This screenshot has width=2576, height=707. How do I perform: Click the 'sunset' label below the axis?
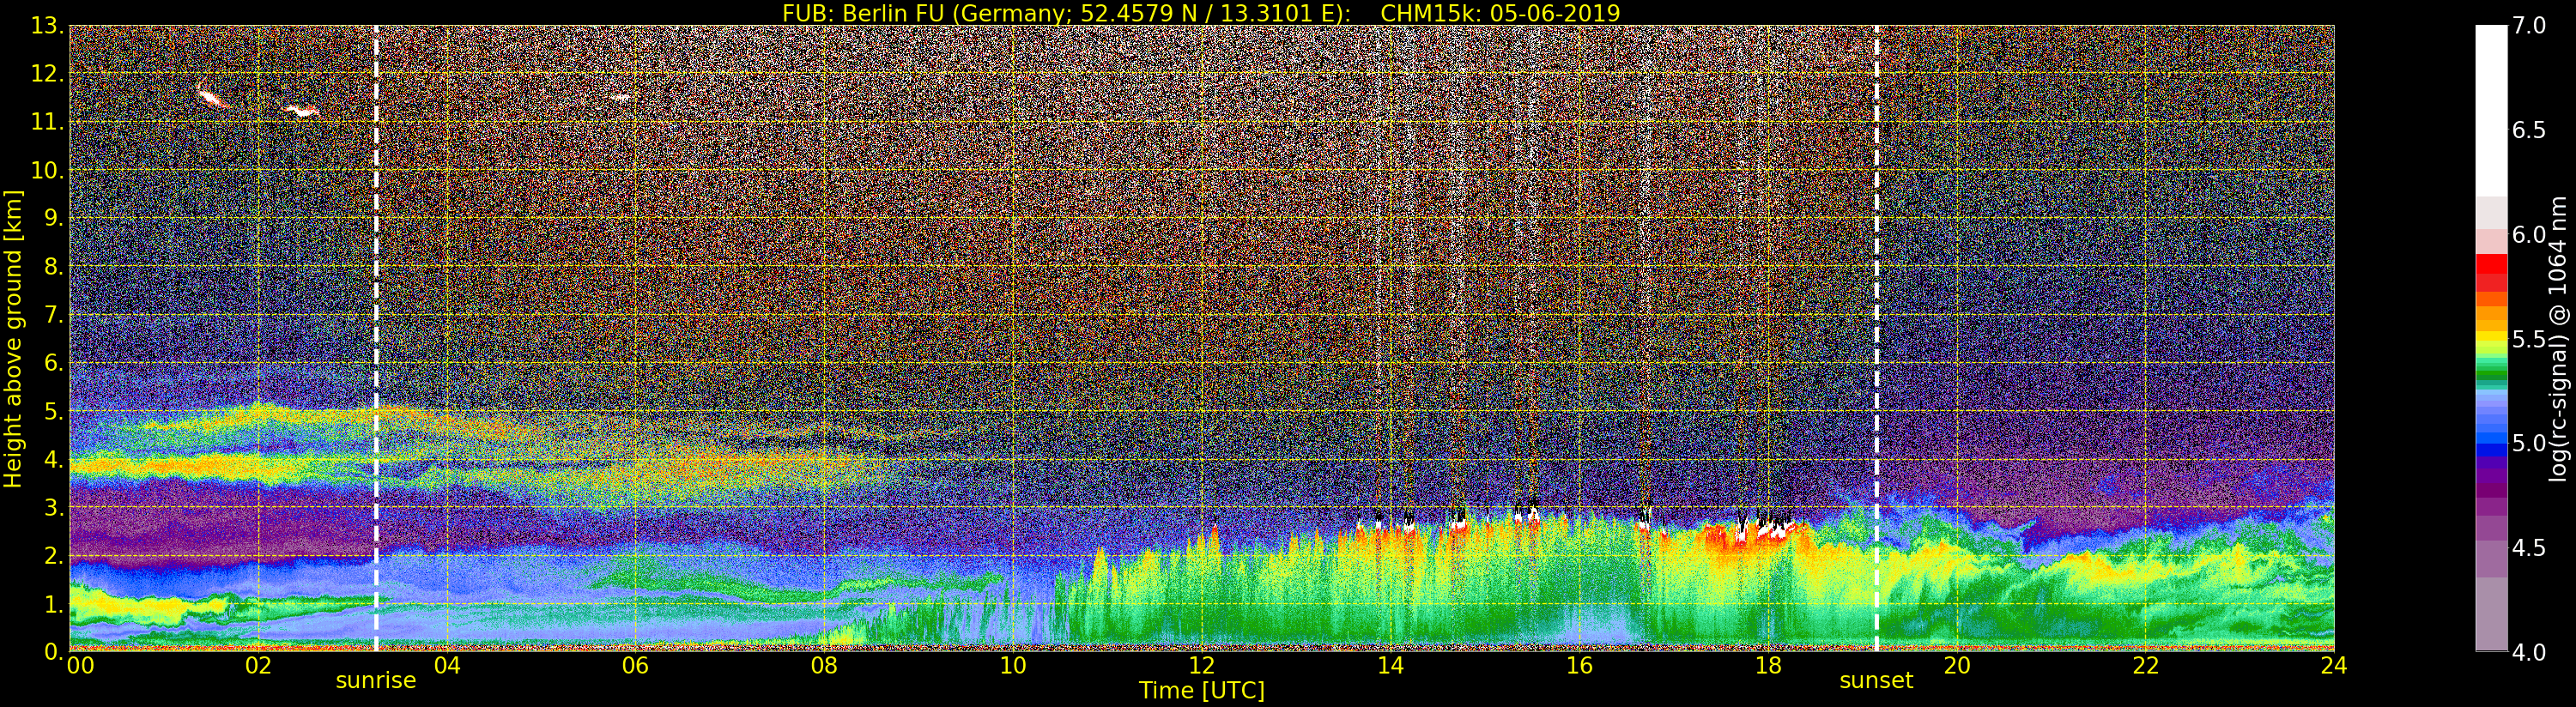(x=1876, y=681)
